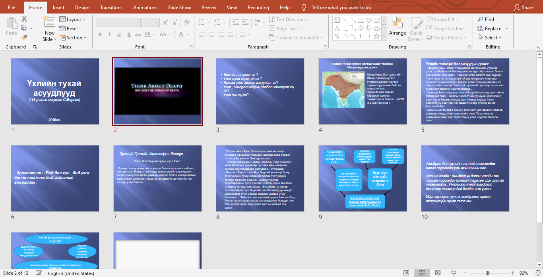Screen dimensions: 543x277
Task: Select slide 1 title thumbnail
Action: (x=55, y=91)
